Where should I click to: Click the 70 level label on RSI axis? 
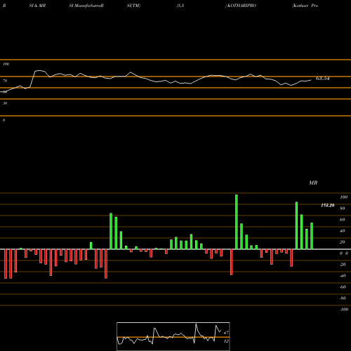pos(5,81)
